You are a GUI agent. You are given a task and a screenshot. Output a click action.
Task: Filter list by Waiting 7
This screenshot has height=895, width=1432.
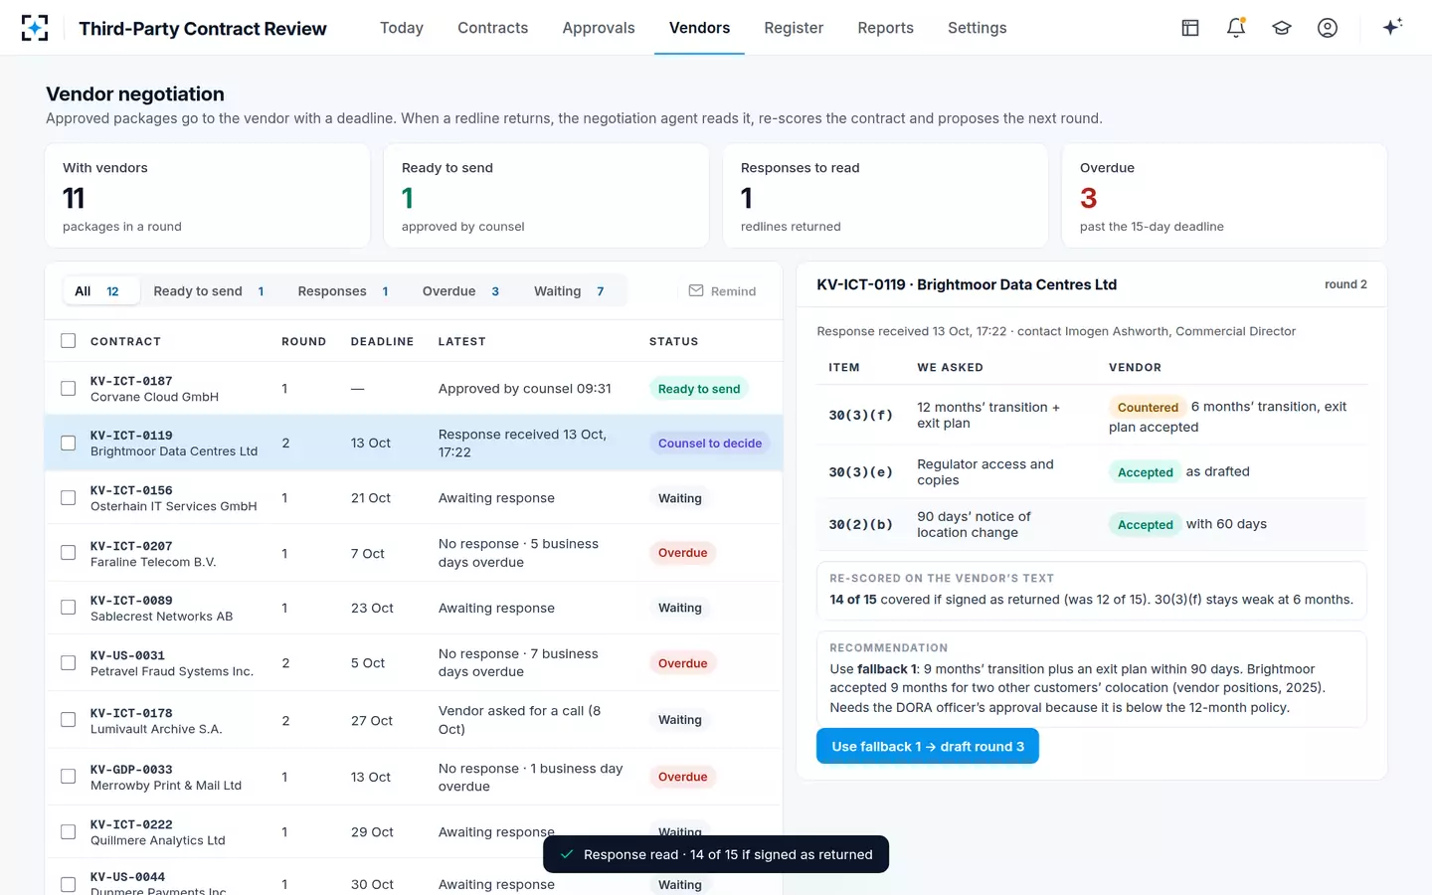pos(570,291)
